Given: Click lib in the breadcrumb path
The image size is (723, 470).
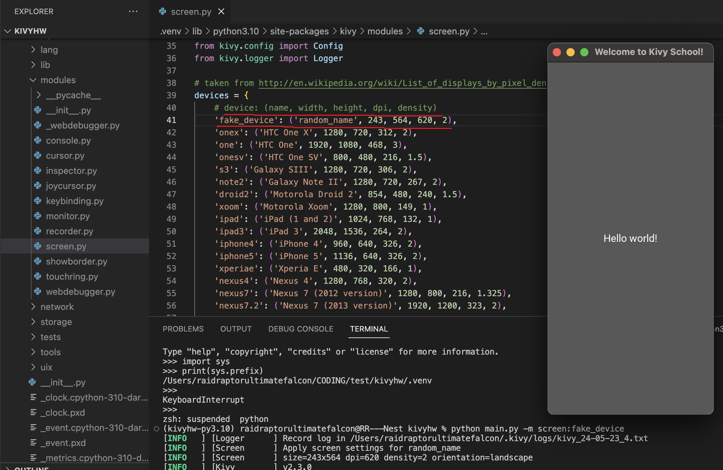Looking at the screenshot, I should (197, 31).
